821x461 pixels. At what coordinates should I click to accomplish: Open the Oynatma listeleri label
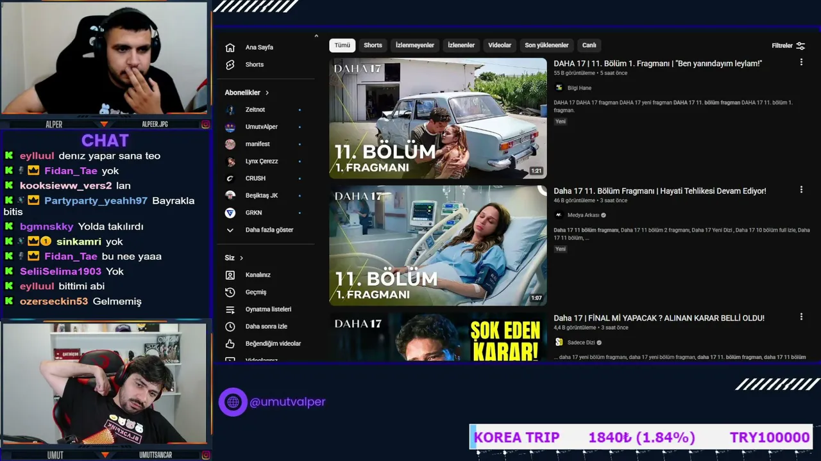pyautogui.click(x=268, y=309)
